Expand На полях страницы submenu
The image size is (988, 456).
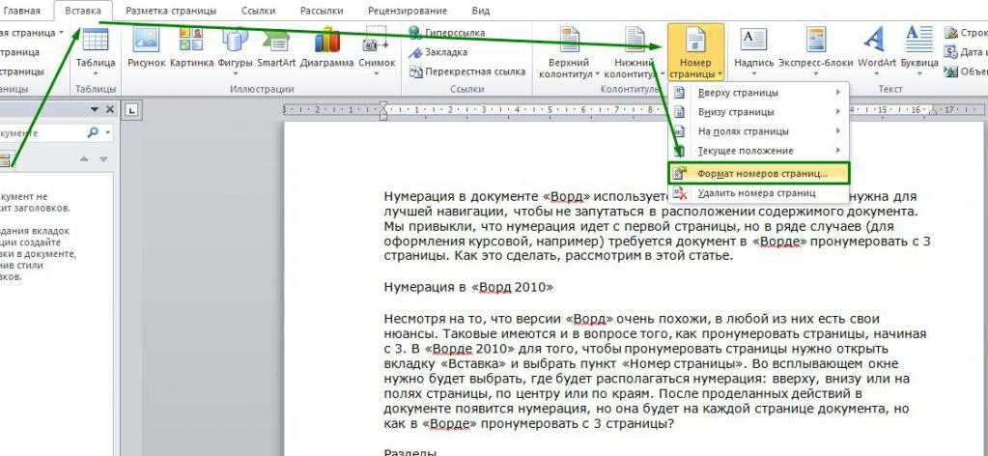[759, 131]
